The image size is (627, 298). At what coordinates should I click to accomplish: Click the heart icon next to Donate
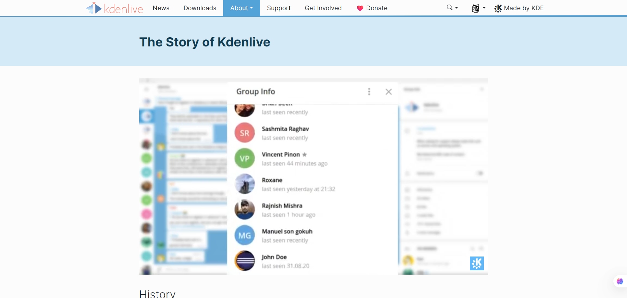360,8
